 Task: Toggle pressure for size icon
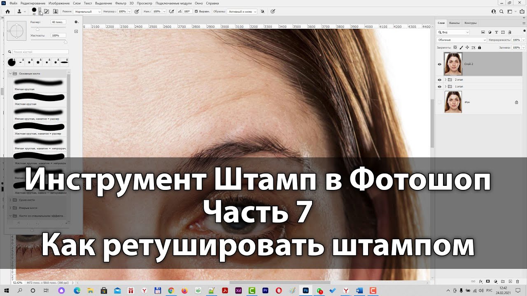click(x=273, y=12)
